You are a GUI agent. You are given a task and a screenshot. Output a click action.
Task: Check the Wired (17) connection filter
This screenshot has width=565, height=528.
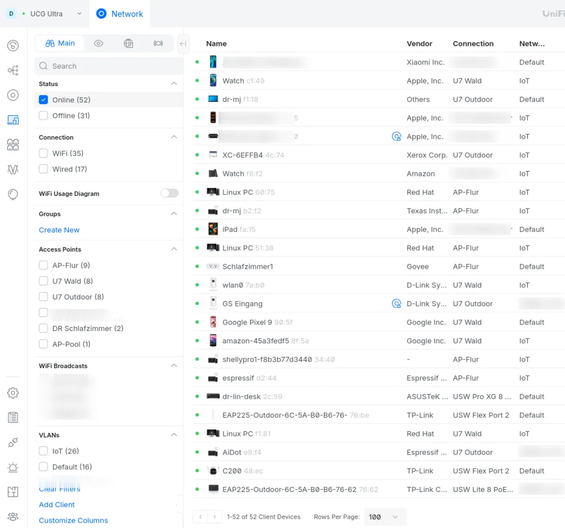click(x=43, y=169)
